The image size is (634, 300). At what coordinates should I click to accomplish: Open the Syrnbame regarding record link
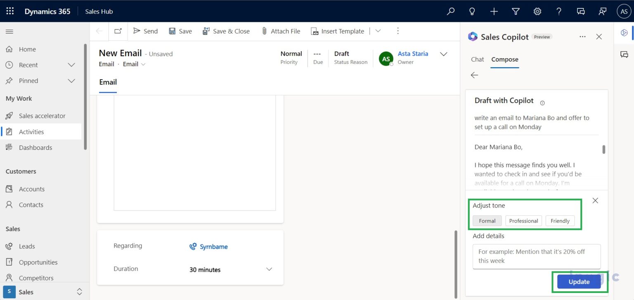[x=213, y=246]
